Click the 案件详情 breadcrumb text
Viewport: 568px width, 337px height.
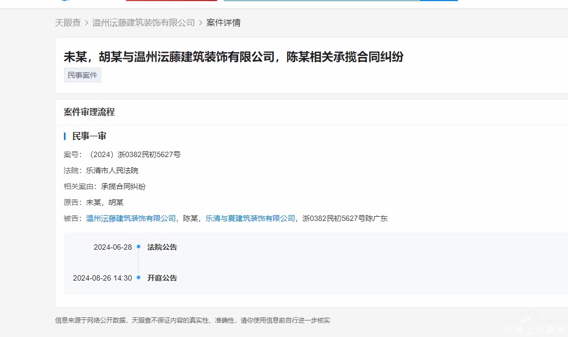[223, 23]
